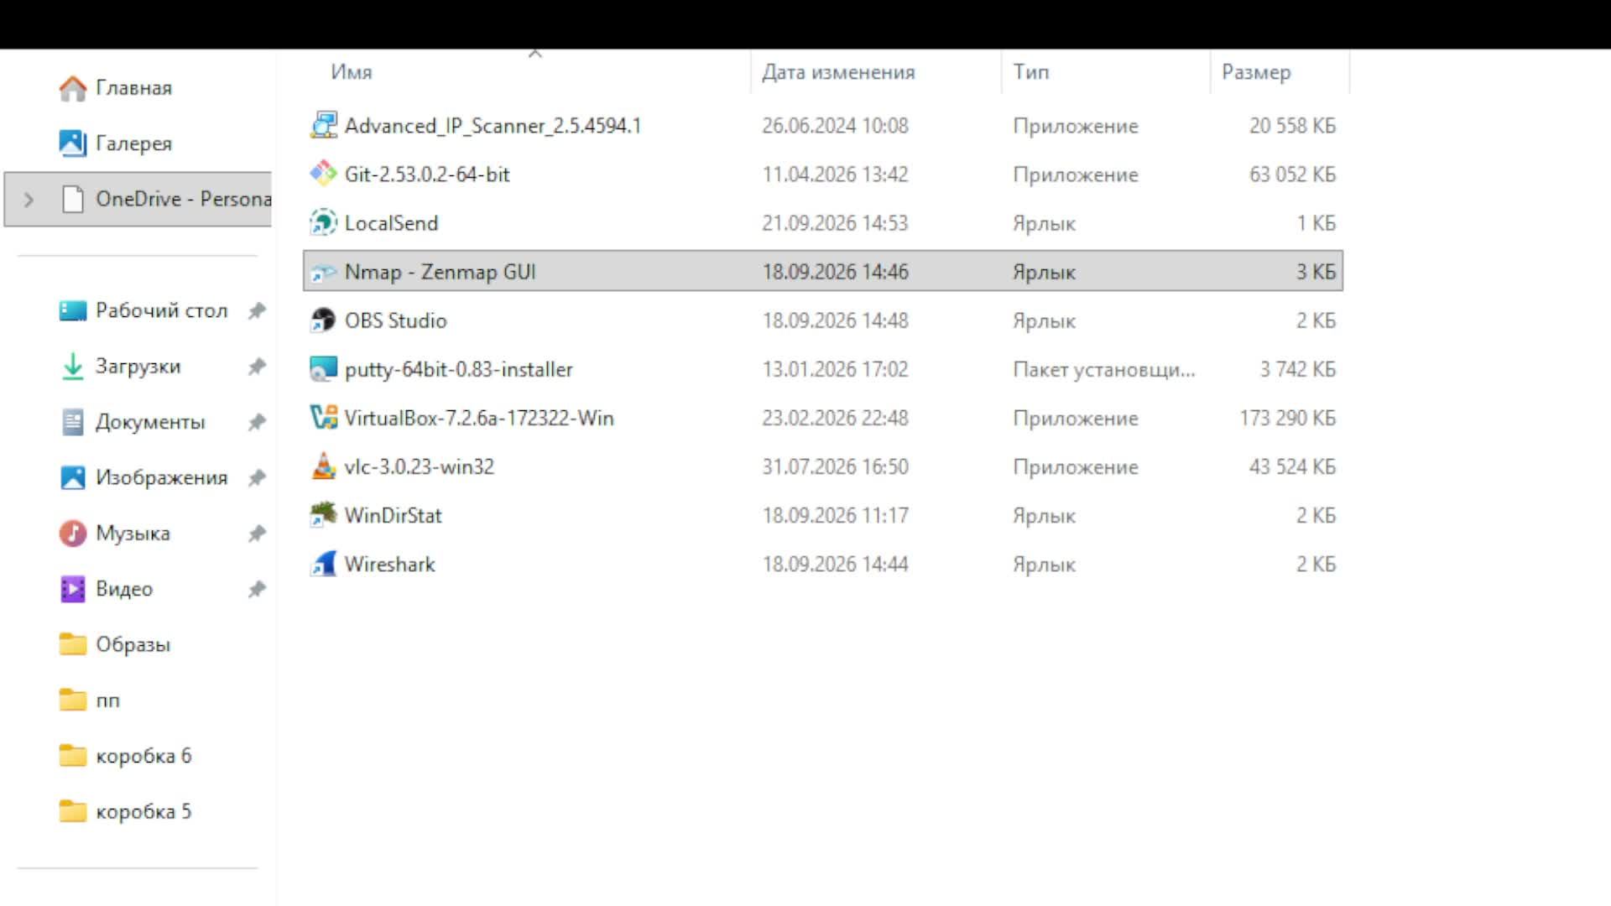This screenshot has width=1611, height=906.
Task: Go to Документы quick access folder
Action: [150, 422]
